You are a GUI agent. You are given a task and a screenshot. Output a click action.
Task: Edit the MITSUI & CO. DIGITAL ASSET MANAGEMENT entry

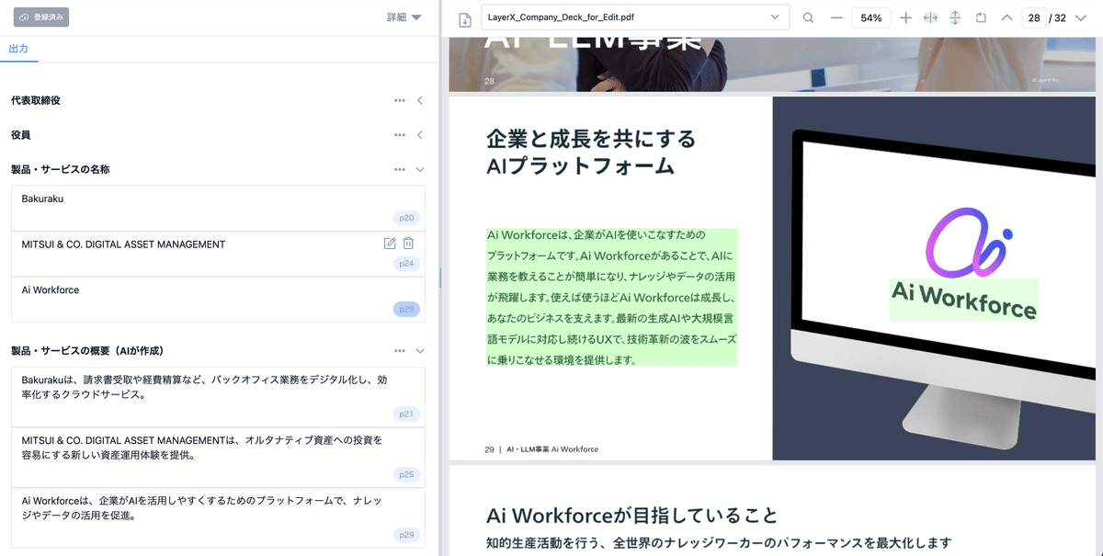point(390,244)
